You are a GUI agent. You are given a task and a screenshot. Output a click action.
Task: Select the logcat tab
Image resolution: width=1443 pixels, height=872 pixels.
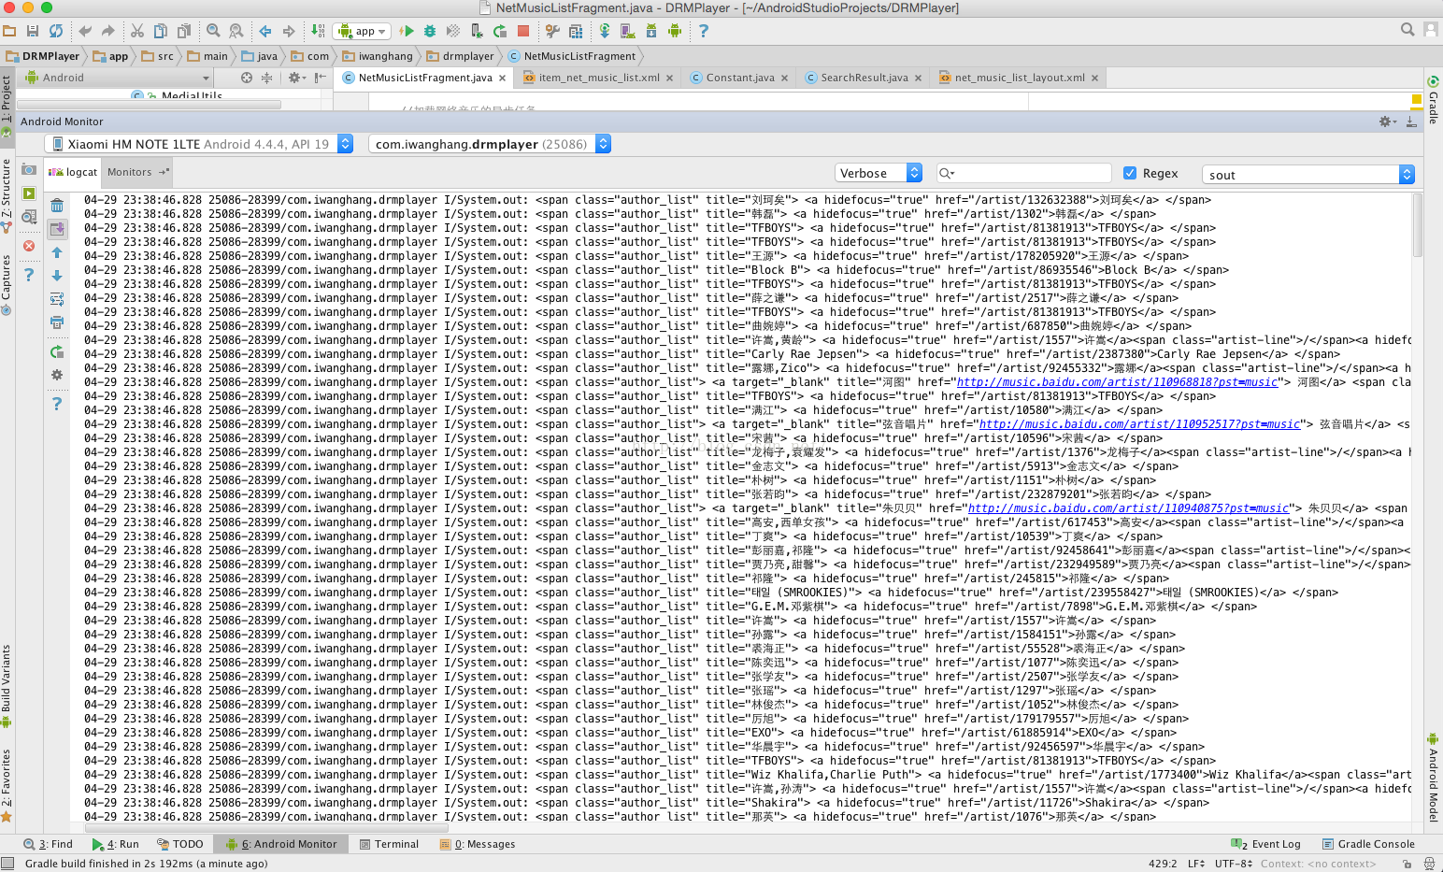pos(73,172)
